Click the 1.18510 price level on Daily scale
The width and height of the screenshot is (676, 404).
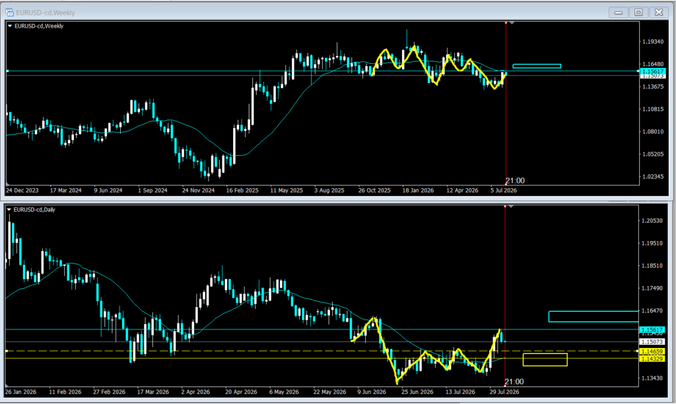pos(652,265)
